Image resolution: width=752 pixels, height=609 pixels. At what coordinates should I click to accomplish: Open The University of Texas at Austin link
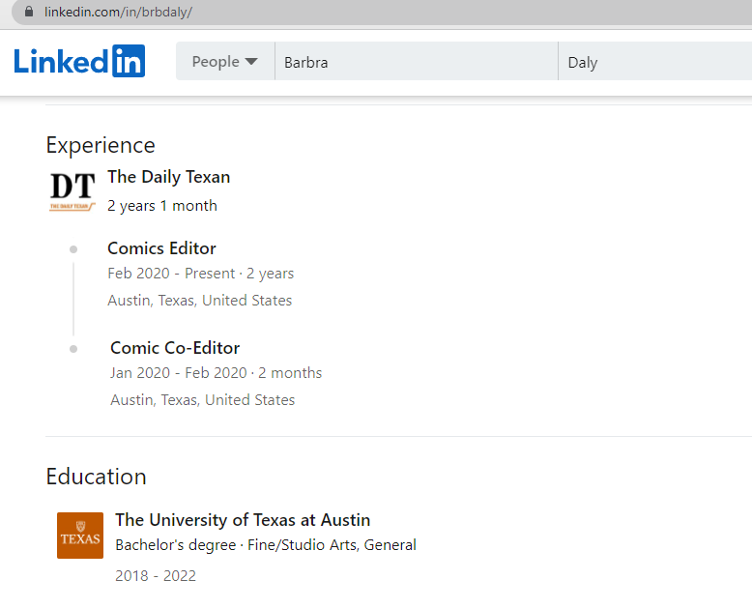click(x=243, y=520)
